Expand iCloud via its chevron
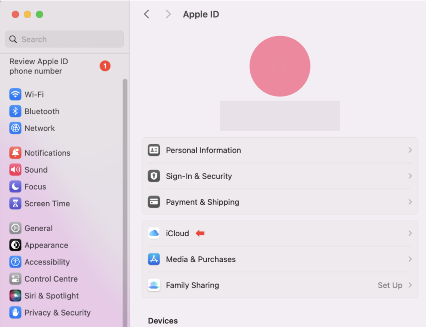The height and width of the screenshot is (327, 426). point(410,233)
